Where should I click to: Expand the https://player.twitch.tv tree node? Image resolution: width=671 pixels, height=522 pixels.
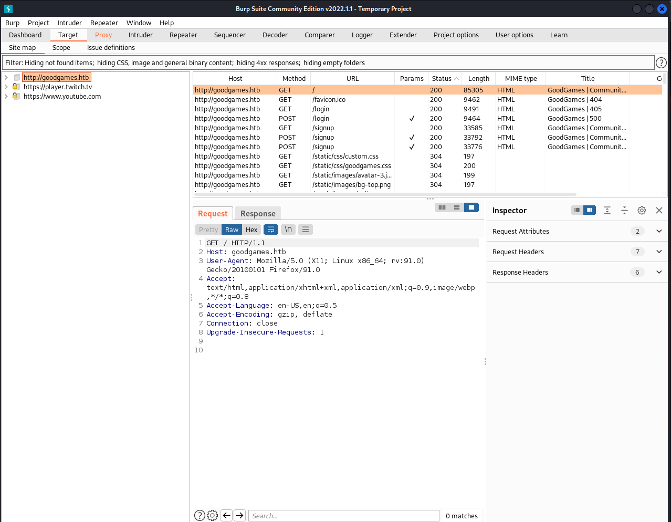click(6, 87)
